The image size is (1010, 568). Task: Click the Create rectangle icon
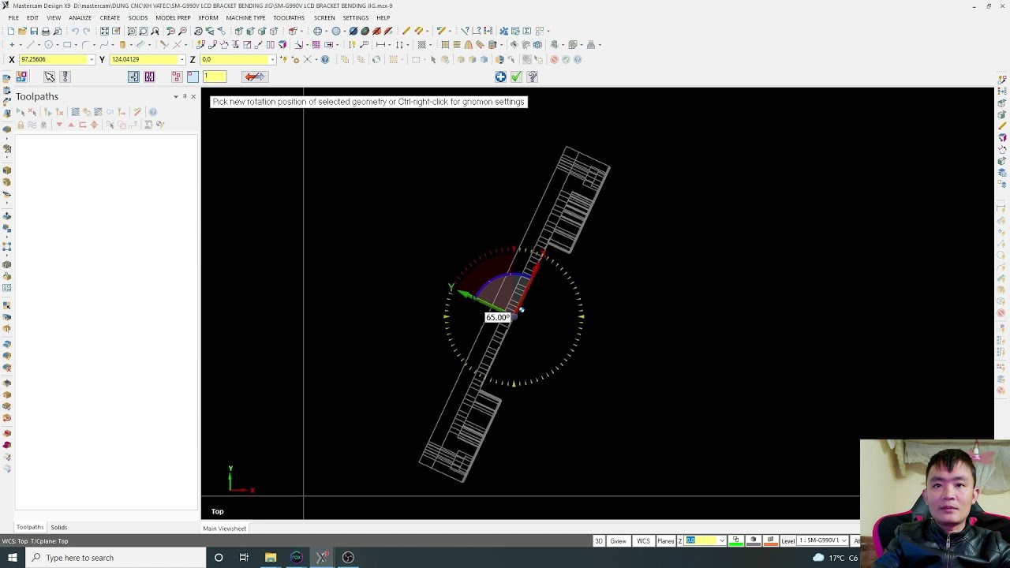click(x=67, y=44)
